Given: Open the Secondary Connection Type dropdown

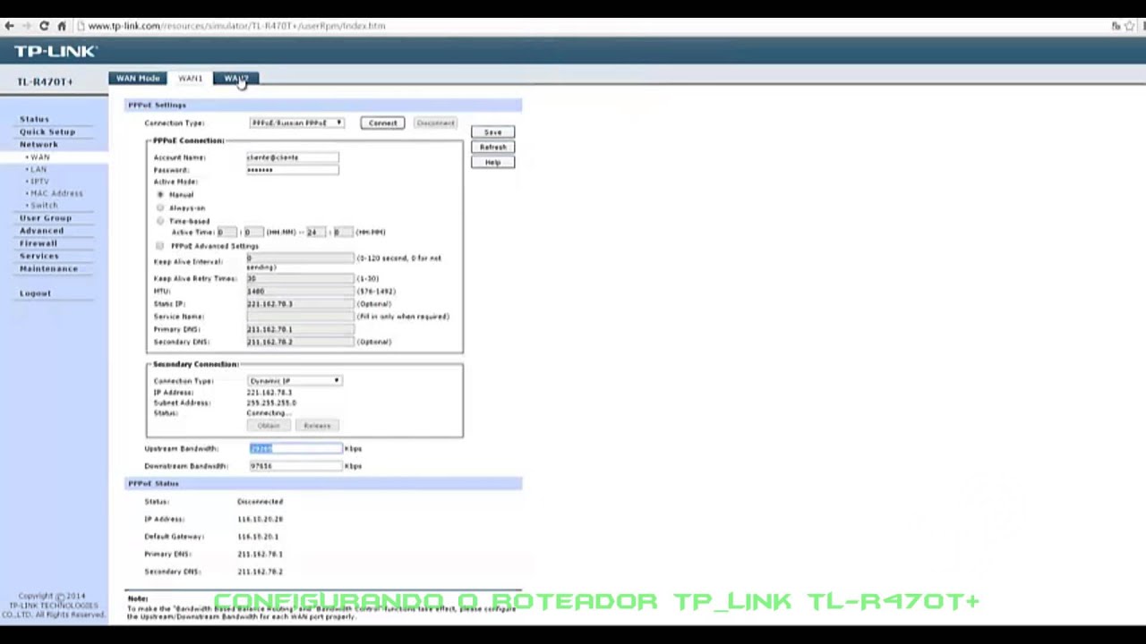Looking at the screenshot, I should (x=295, y=381).
